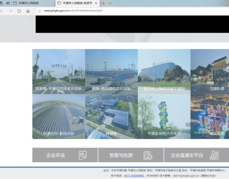Click the 企业开设 document search icon
Image resolution: width=229 pixels, height=179 pixels.
[82, 155]
